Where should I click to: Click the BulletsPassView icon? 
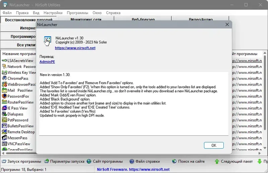(x=4, y=126)
